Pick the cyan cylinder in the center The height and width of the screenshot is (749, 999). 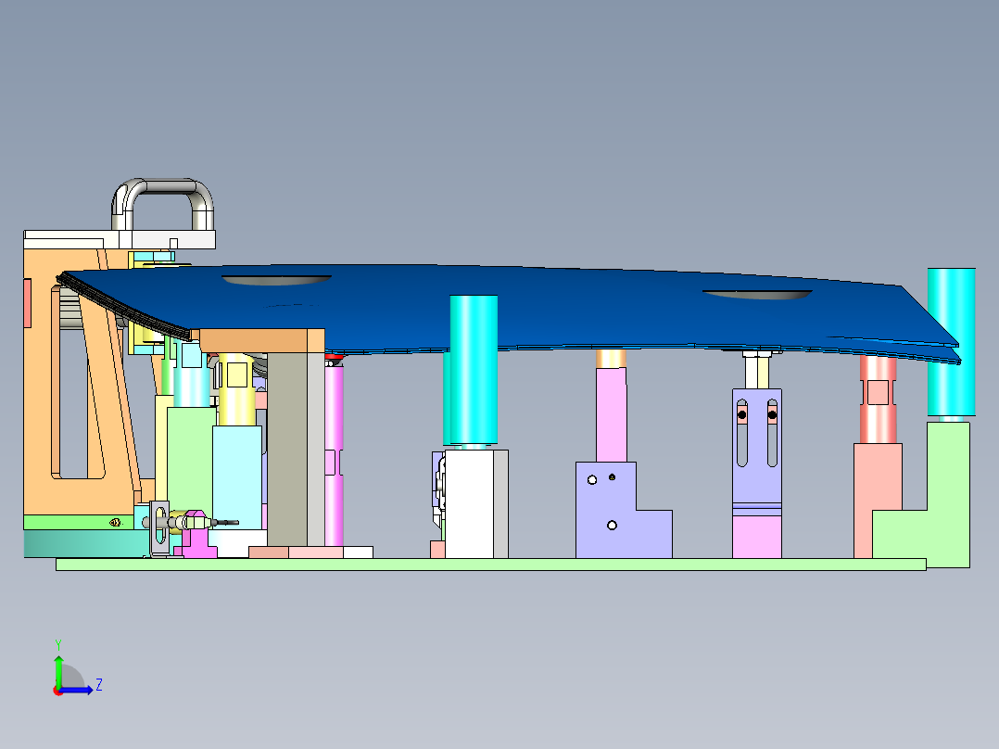474,370
